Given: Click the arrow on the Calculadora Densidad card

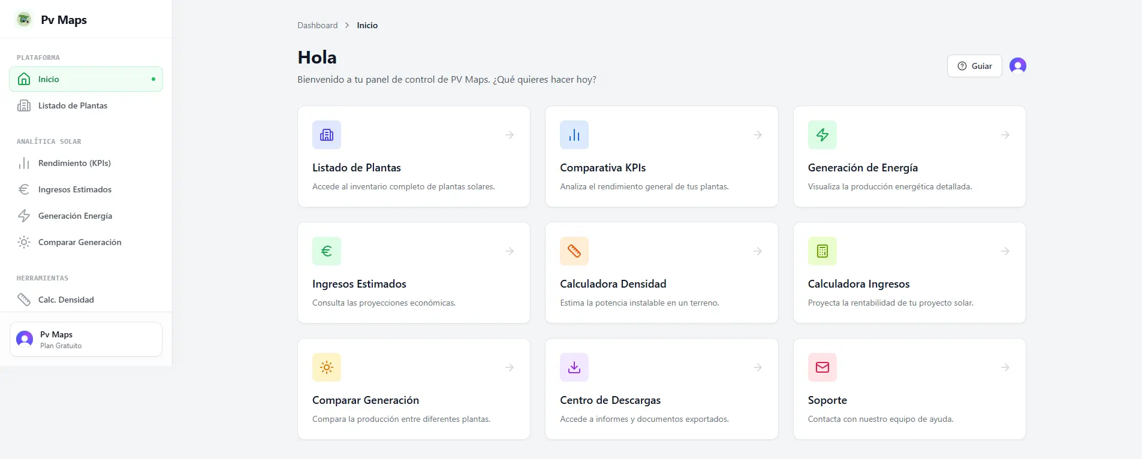Looking at the screenshot, I should tap(758, 251).
